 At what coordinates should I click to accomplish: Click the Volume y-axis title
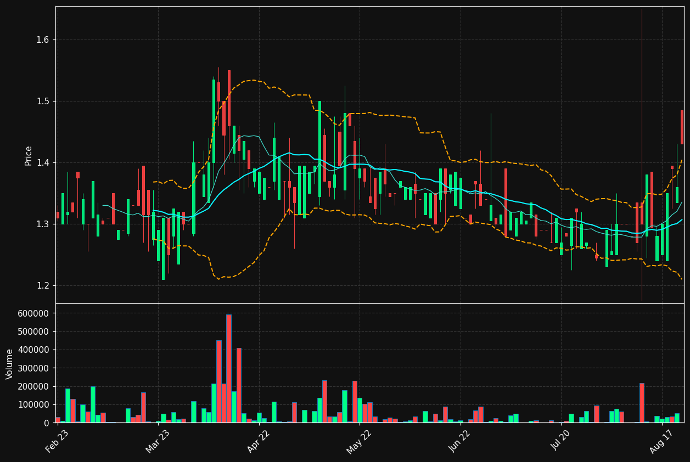click(10, 364)
